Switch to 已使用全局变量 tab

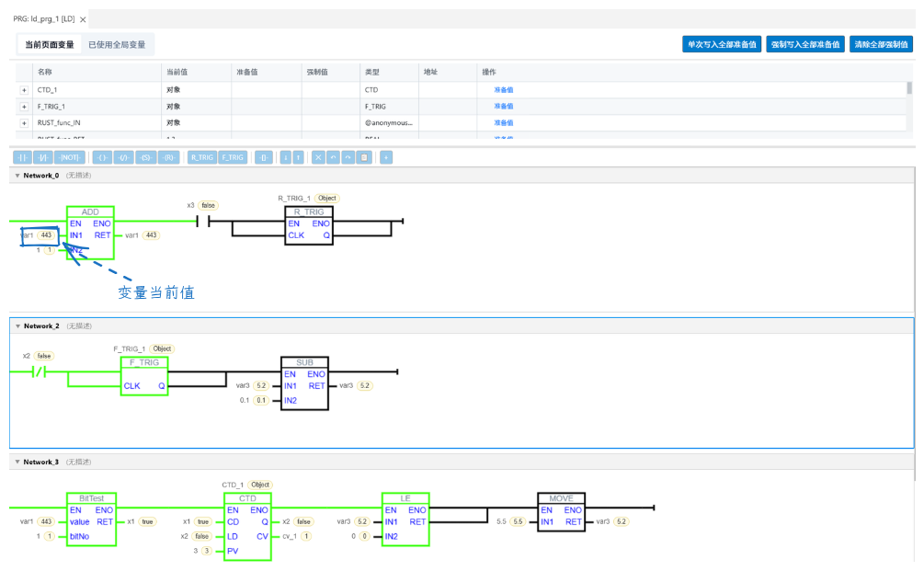117,45
